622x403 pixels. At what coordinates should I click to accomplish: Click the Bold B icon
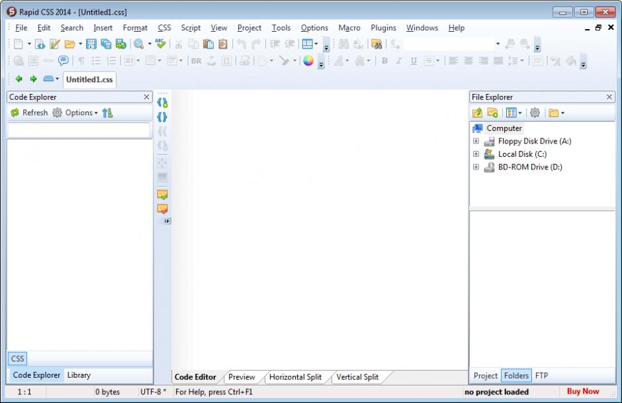coord(384,61)
